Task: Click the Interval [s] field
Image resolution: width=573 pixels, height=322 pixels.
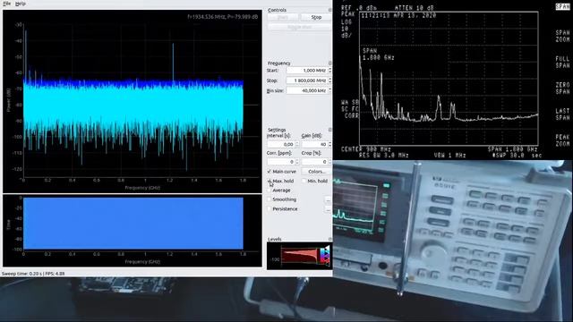Action: coord(280,145)
